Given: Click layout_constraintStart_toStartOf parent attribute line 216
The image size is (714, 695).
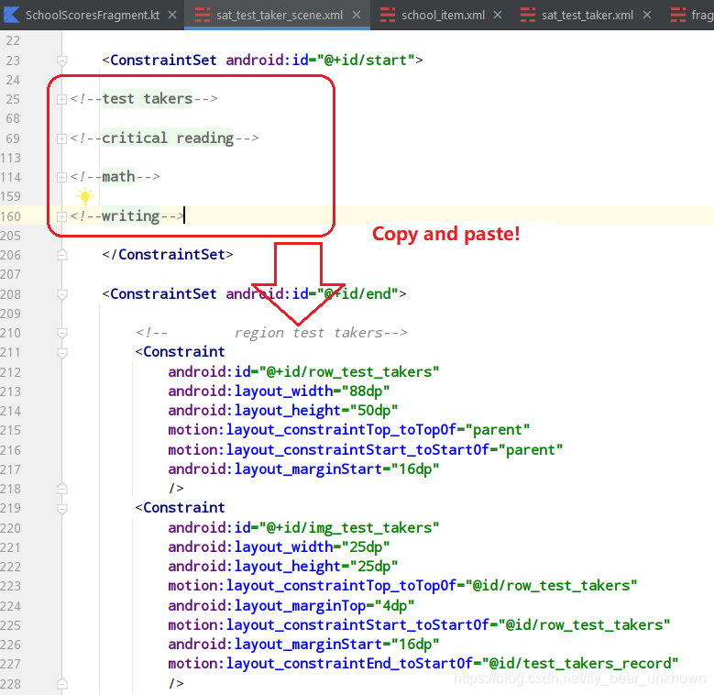Looking at the screenshot, I should [366, 450].
